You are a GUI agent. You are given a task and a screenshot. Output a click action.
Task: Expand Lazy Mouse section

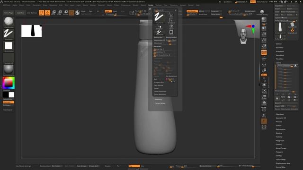coord(159,85)
